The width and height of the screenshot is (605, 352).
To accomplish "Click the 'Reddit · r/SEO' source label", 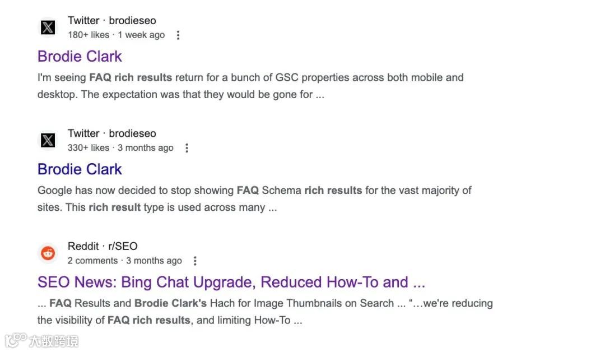I will 103,246.
